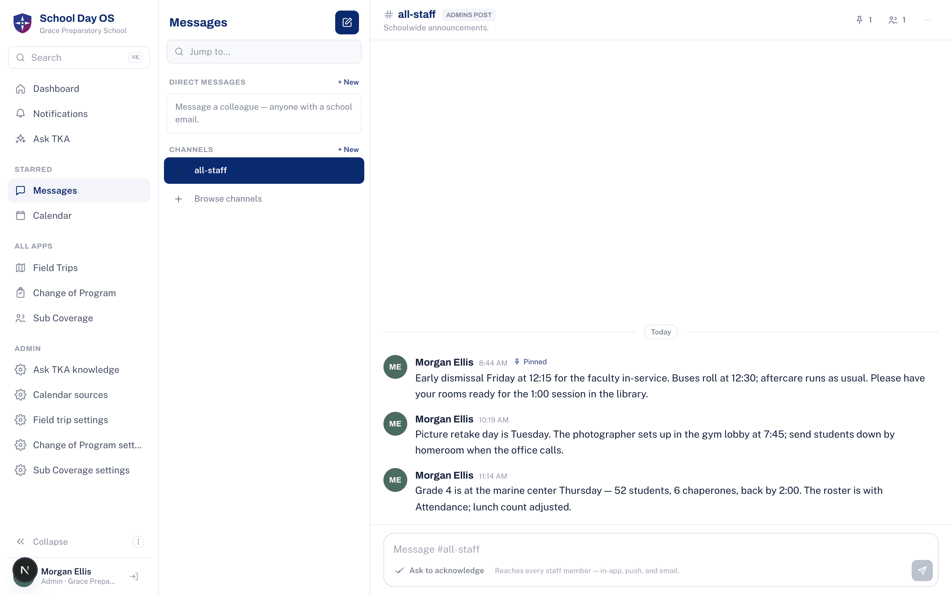The height and width of the screenshot is (595, 952).
Task: Click the Ask TKA sparkle icon
Action: click(20, 139)
